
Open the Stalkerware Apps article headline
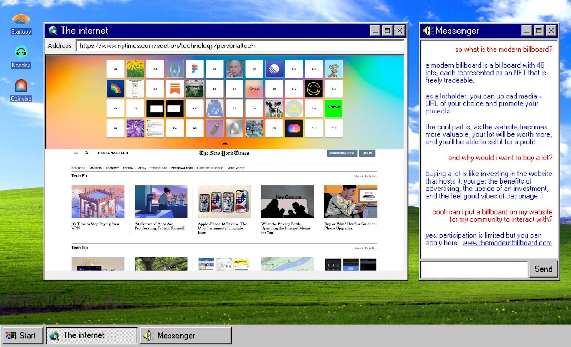[x=160, y=226]
